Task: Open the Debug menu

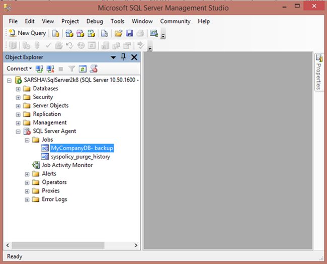Action: coord(95,21)
